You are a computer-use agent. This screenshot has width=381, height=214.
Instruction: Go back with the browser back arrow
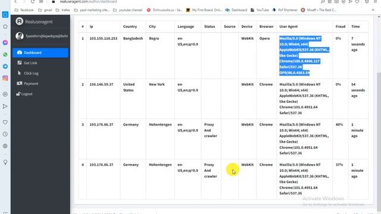click(15, 2)
